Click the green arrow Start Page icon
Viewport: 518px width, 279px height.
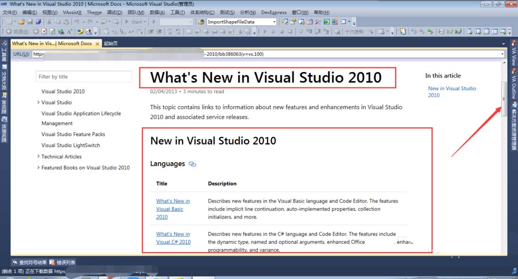click(x=326, y=22)
